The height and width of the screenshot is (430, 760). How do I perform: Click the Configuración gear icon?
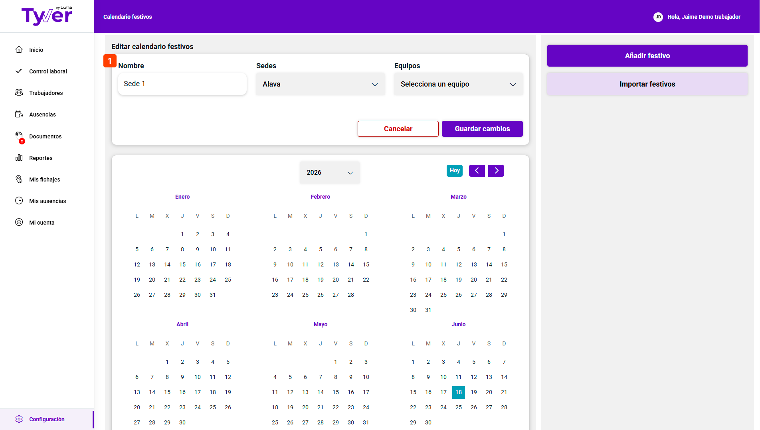pos(19,419)
